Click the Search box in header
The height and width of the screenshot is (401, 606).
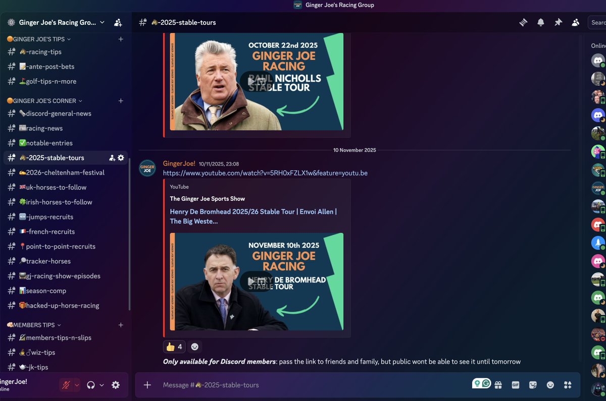click(x=597, y=22)
